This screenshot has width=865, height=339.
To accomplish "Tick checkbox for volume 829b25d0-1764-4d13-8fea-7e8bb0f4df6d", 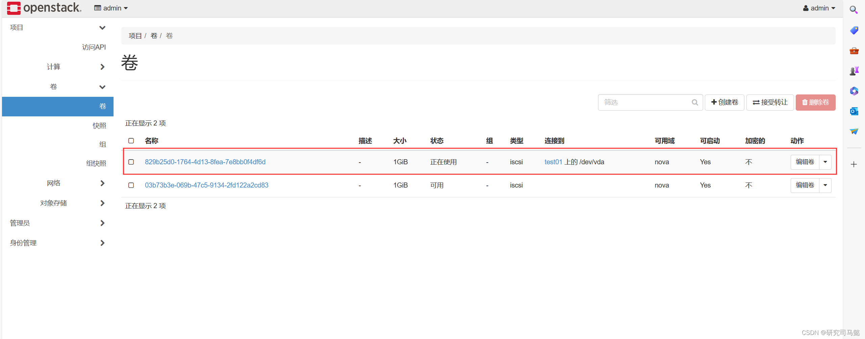I will pyautogui.click(x=131, y=162).
